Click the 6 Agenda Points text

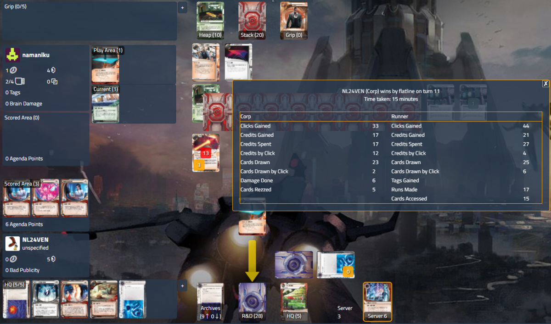tap(24, 224)
